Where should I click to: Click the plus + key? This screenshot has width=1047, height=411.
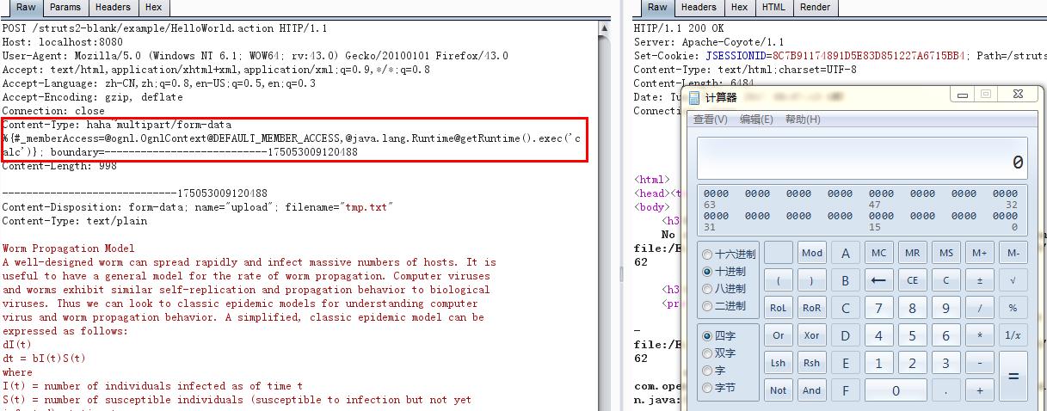coord(979,390)
